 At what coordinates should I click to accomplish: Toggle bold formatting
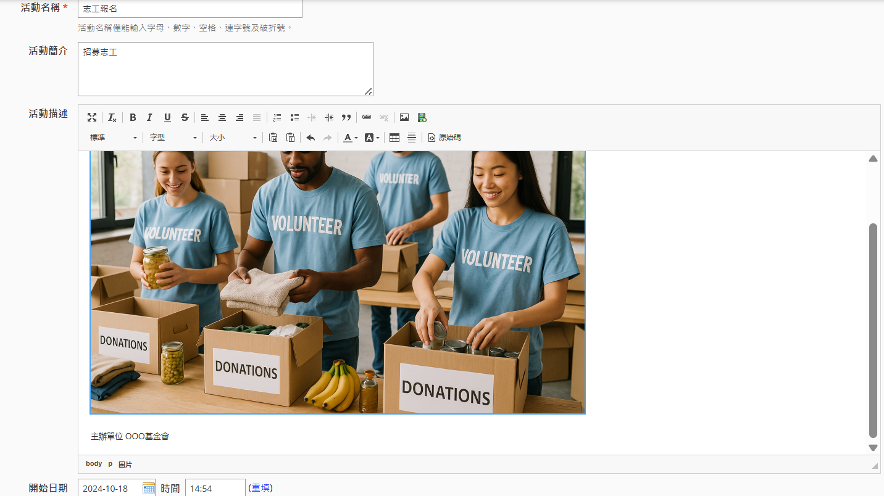tap(132, 117)
